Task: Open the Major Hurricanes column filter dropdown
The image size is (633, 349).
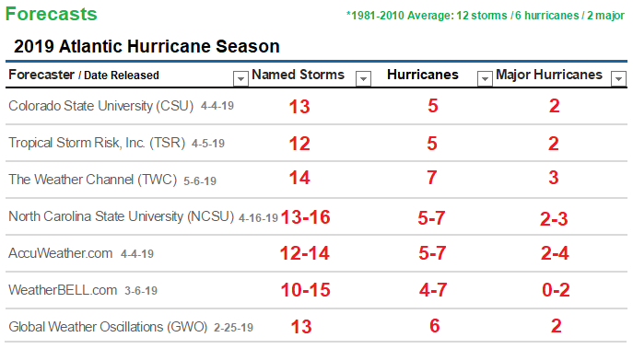Action: 618,78
